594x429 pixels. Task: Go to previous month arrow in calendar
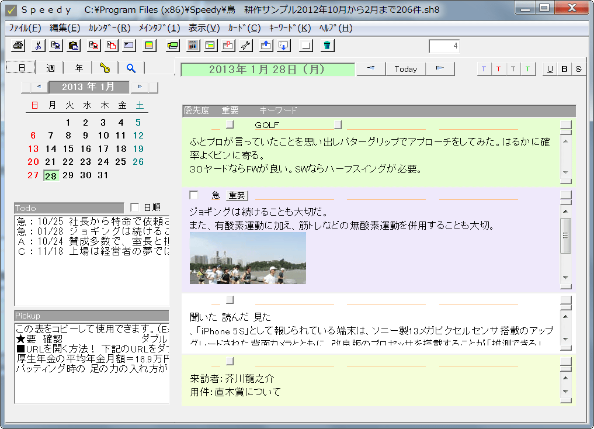pos(39,87)
